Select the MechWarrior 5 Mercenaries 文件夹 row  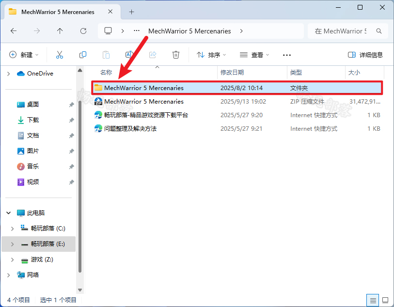tap(237, 88)
